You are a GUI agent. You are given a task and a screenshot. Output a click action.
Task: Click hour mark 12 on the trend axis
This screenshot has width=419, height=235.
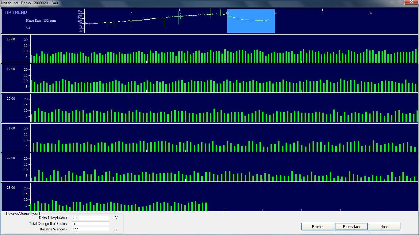179,13
